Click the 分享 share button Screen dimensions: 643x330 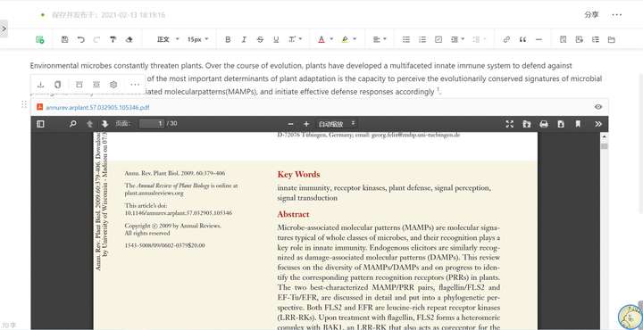click(591, 15)
